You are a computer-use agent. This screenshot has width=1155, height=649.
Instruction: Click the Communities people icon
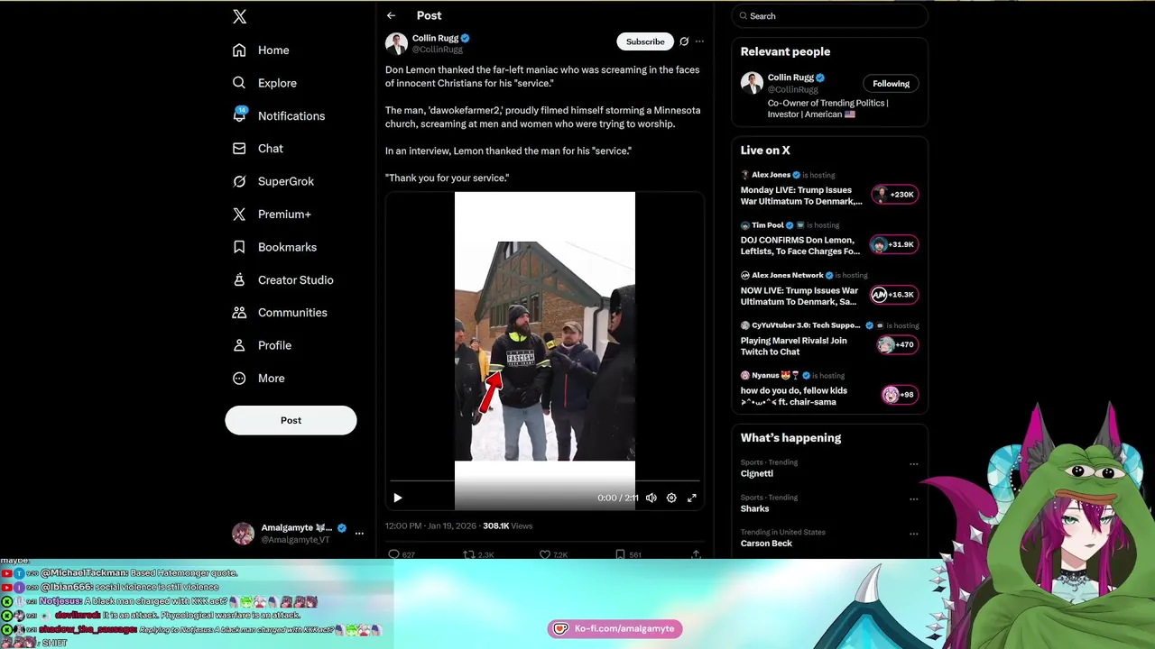point(239,313)
